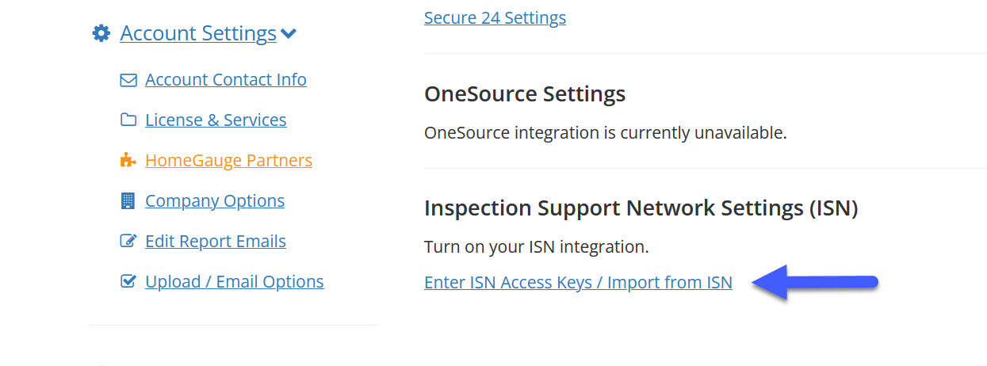Click the checkmark icon beside Upload / Email Options

pos(128,282)
